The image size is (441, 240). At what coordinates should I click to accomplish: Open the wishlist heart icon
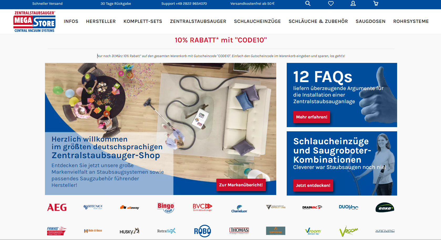[x=331, y=3]
